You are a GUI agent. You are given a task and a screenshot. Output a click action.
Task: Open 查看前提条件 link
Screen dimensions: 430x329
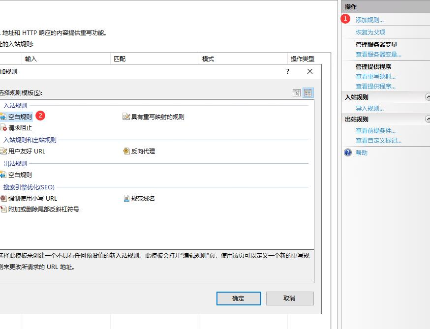pos(375,131)
